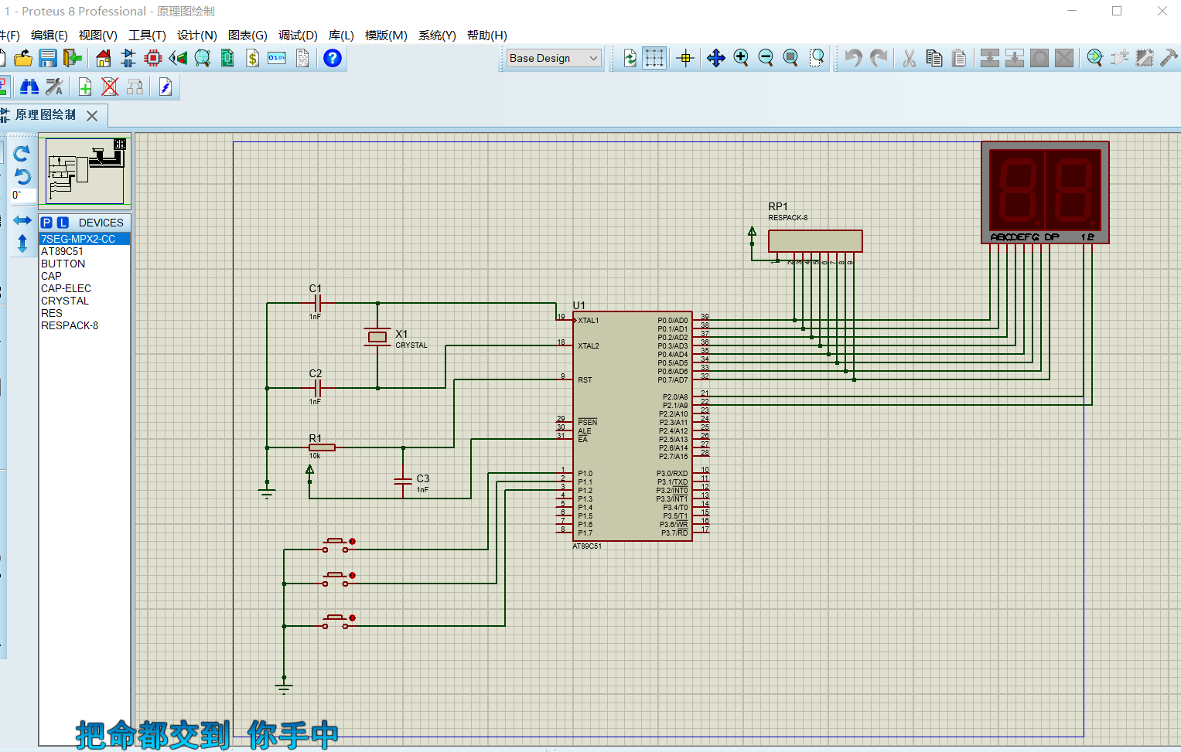The image size is (1181, 752).
Task: Select AT89C51 in device list
Action: point(84,251)
